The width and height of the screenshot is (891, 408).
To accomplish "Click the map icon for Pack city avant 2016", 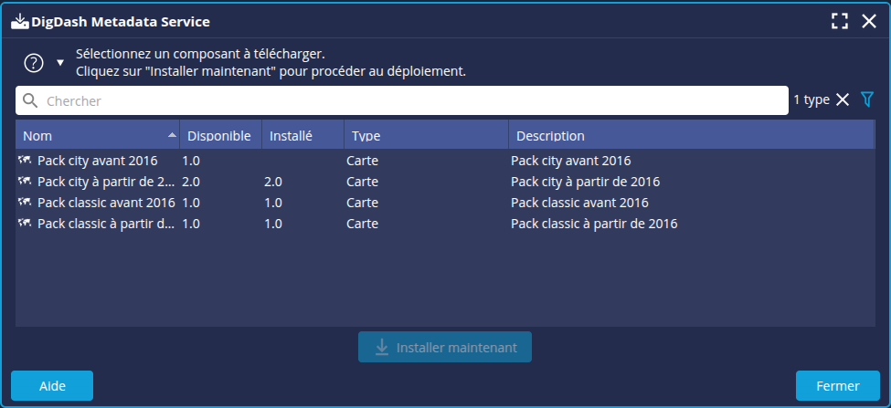I will (25, 161).
